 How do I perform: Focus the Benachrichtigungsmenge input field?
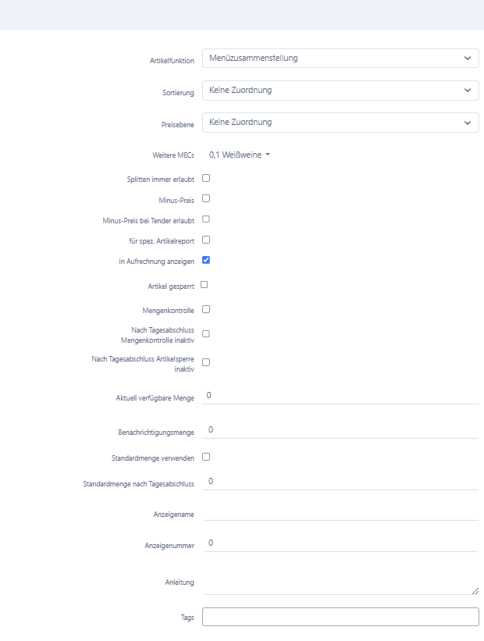(x=340, y=430)
